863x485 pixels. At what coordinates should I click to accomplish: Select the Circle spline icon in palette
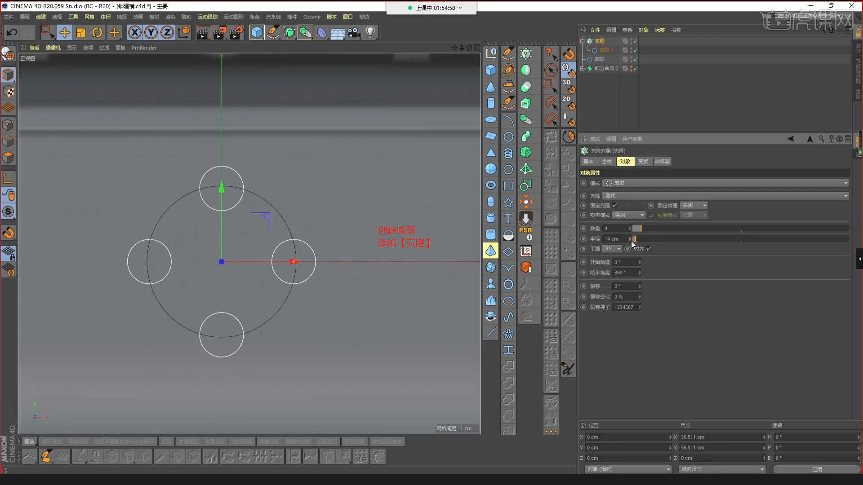(508, 137)
